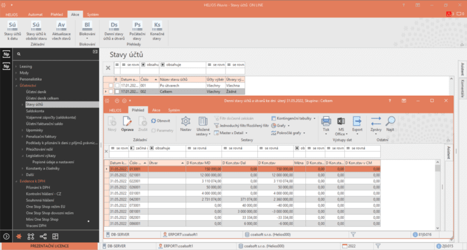The height and width of the screenshot is (250, 467).
Task: Click the grid layout icon in sidebar bottom
Action: click(55, 236)
